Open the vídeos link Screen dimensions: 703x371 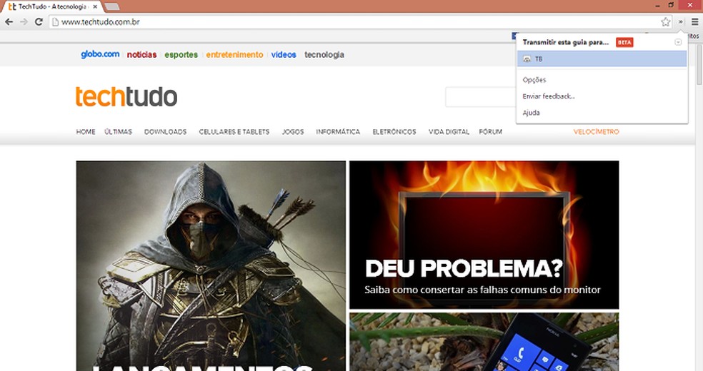point(284,55)
